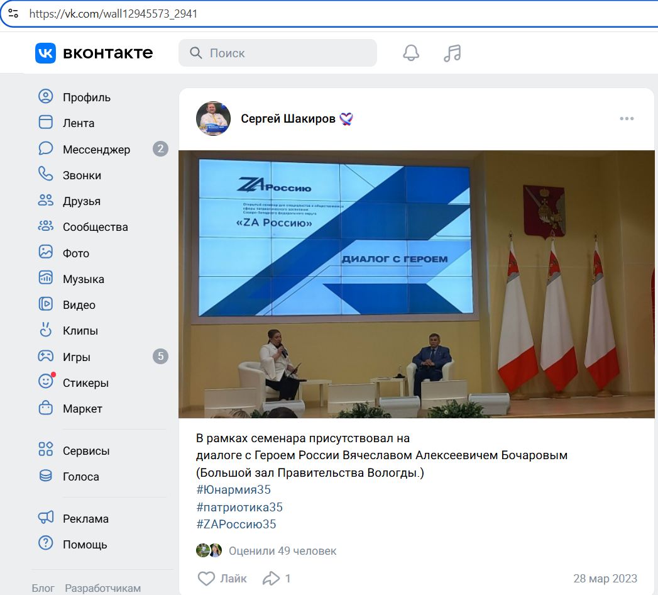The image size is (658, 595).
Task: Select Видео menu entry
Action: point(79,305)
